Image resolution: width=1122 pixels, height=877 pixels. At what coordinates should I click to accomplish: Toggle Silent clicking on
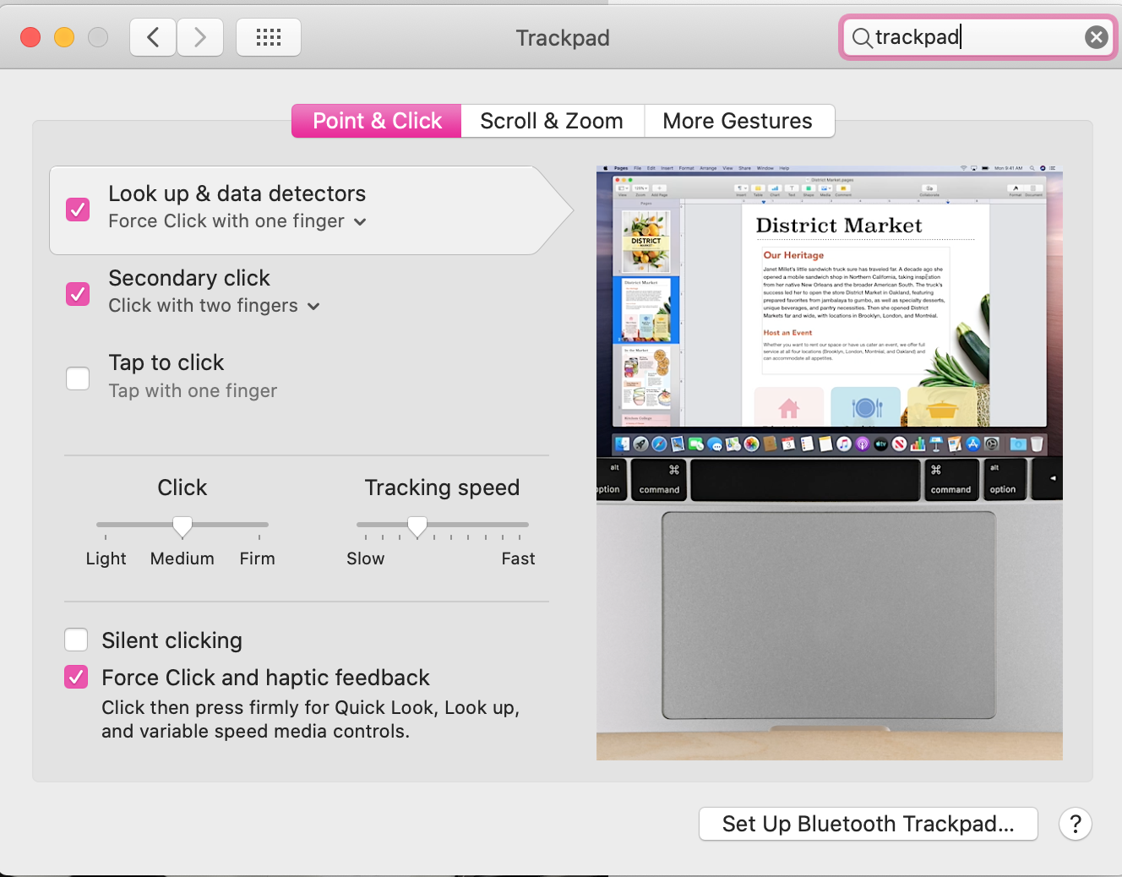click(76, 640)
